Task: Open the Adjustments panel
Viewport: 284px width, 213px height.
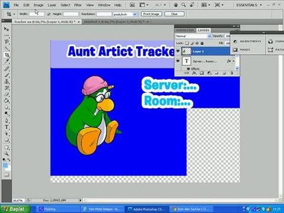Action: pos(247,41)
